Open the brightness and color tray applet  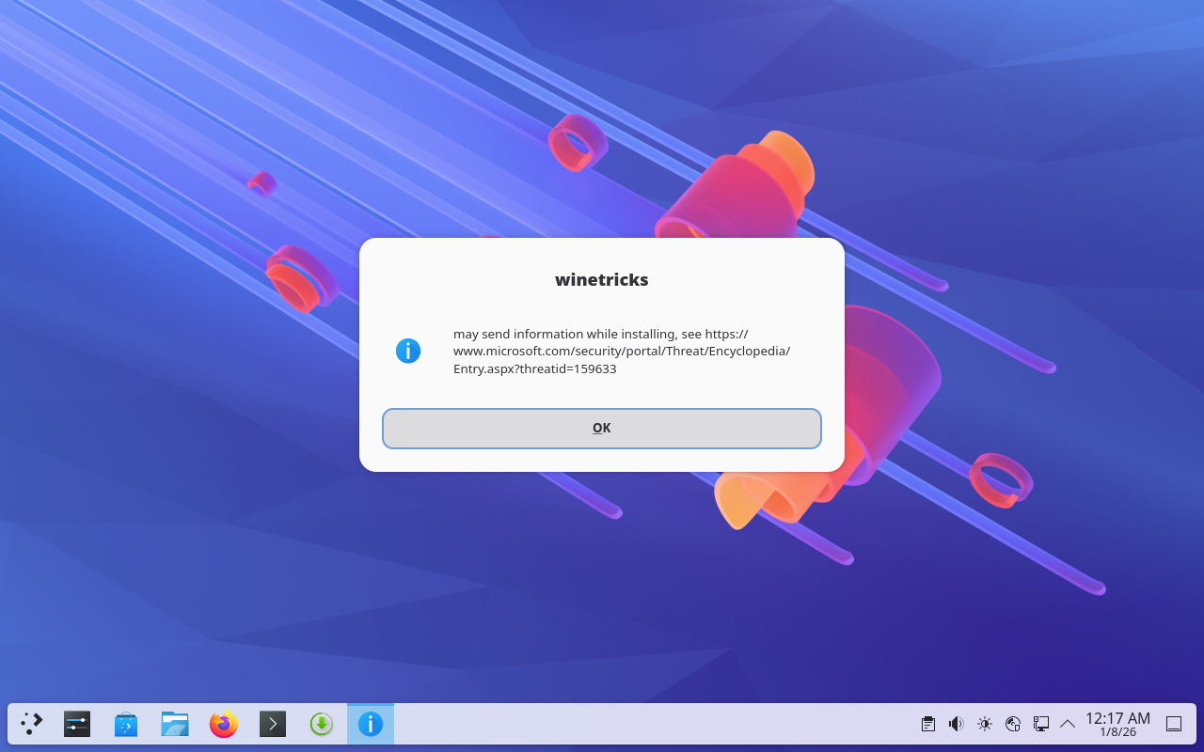(x=985, y=724)
